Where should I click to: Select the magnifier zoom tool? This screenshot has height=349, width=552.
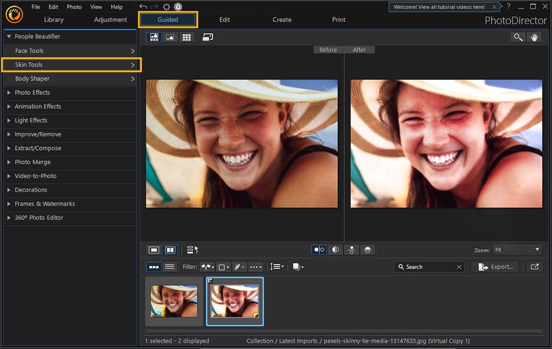(x=518, y=37)
